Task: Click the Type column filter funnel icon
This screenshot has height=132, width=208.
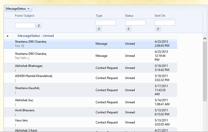Action: [x=99, y=29]
